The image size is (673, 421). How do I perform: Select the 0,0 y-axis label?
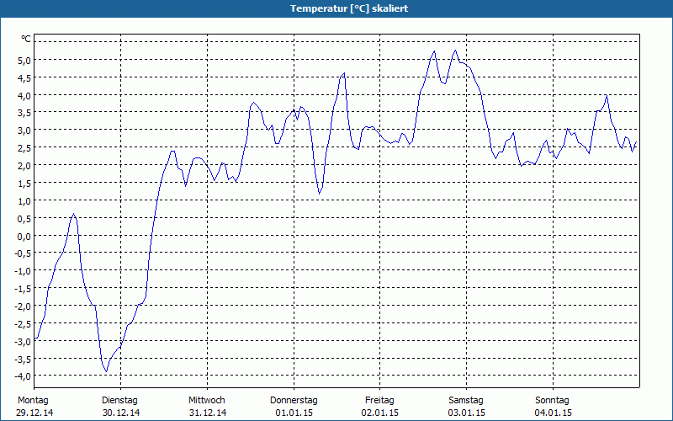tap(24, 237)
